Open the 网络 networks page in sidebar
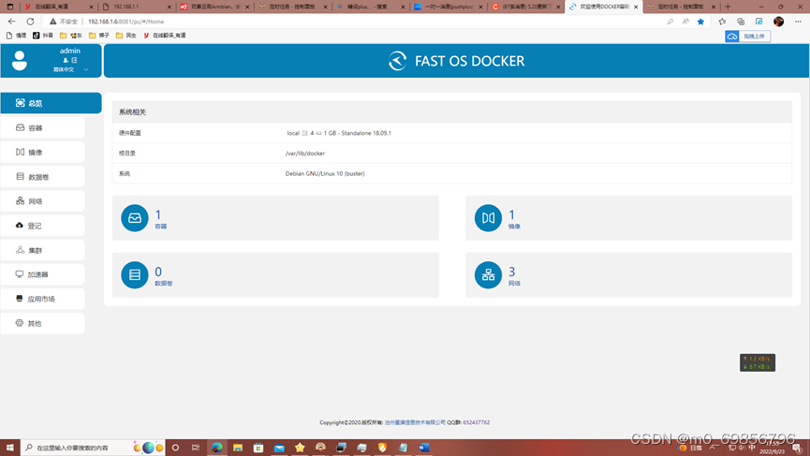The image size is (810, 456). point(42,201)
